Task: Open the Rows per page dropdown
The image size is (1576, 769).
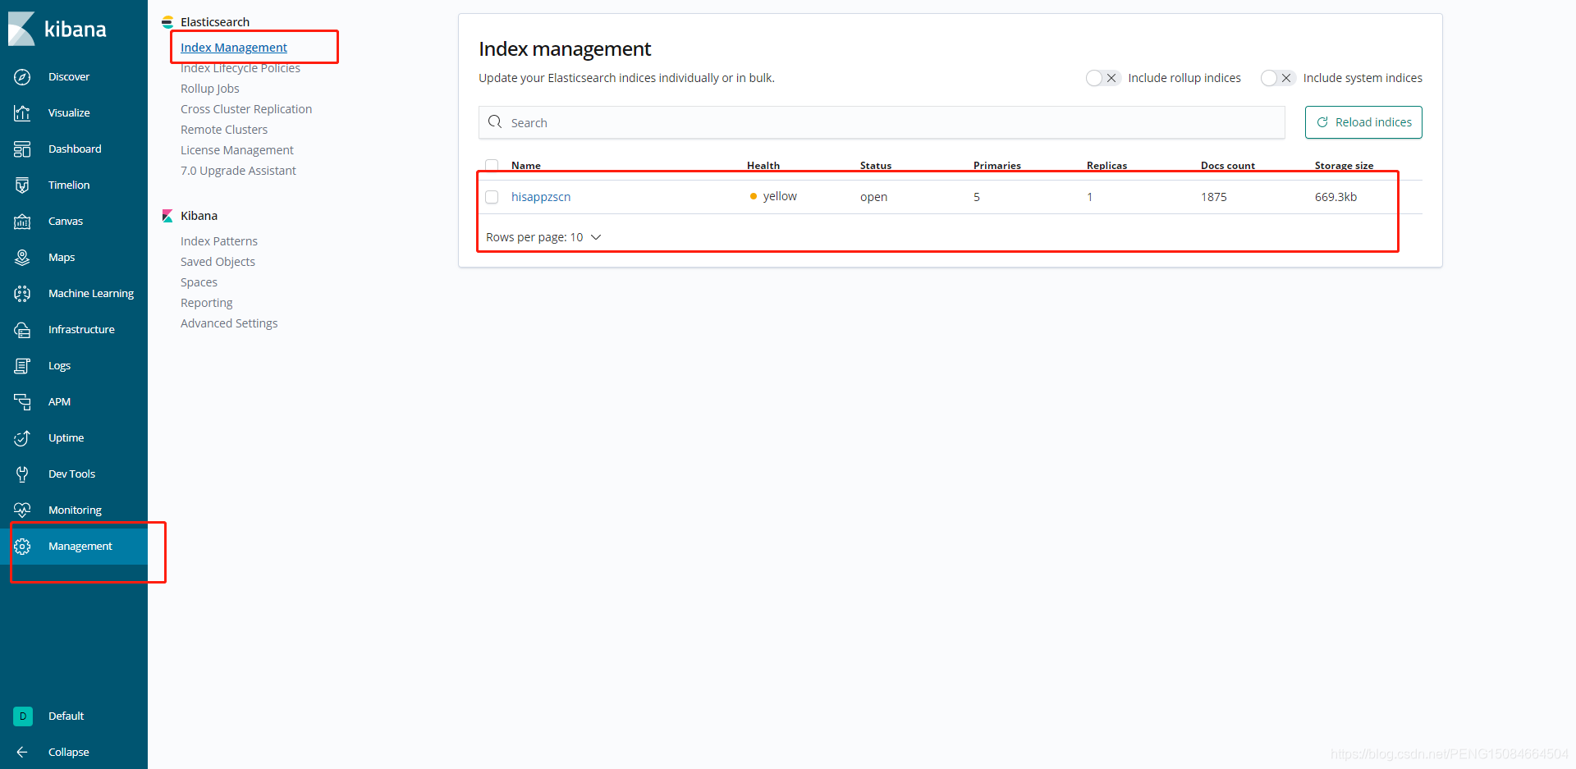Action: click(543, 237)
